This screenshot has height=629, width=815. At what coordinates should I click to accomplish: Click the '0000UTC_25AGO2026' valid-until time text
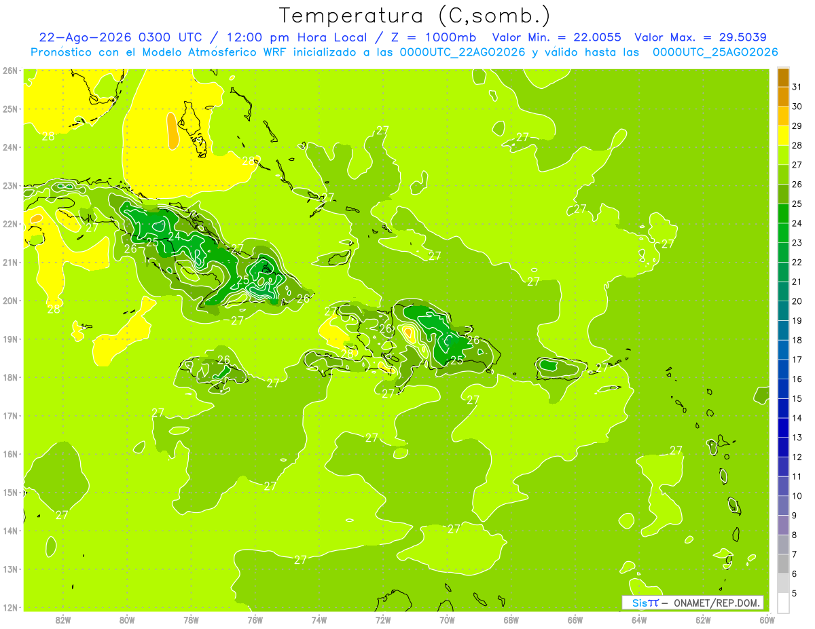pyautogui.click(x=715, y=52)
